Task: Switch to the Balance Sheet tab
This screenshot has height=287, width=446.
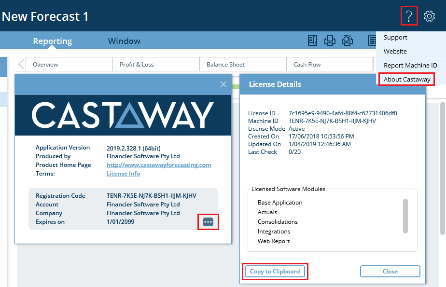Action: click(225, 65)
